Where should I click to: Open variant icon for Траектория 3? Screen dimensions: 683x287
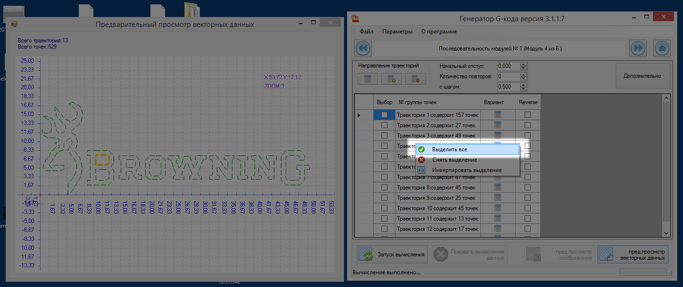[497, 135]
